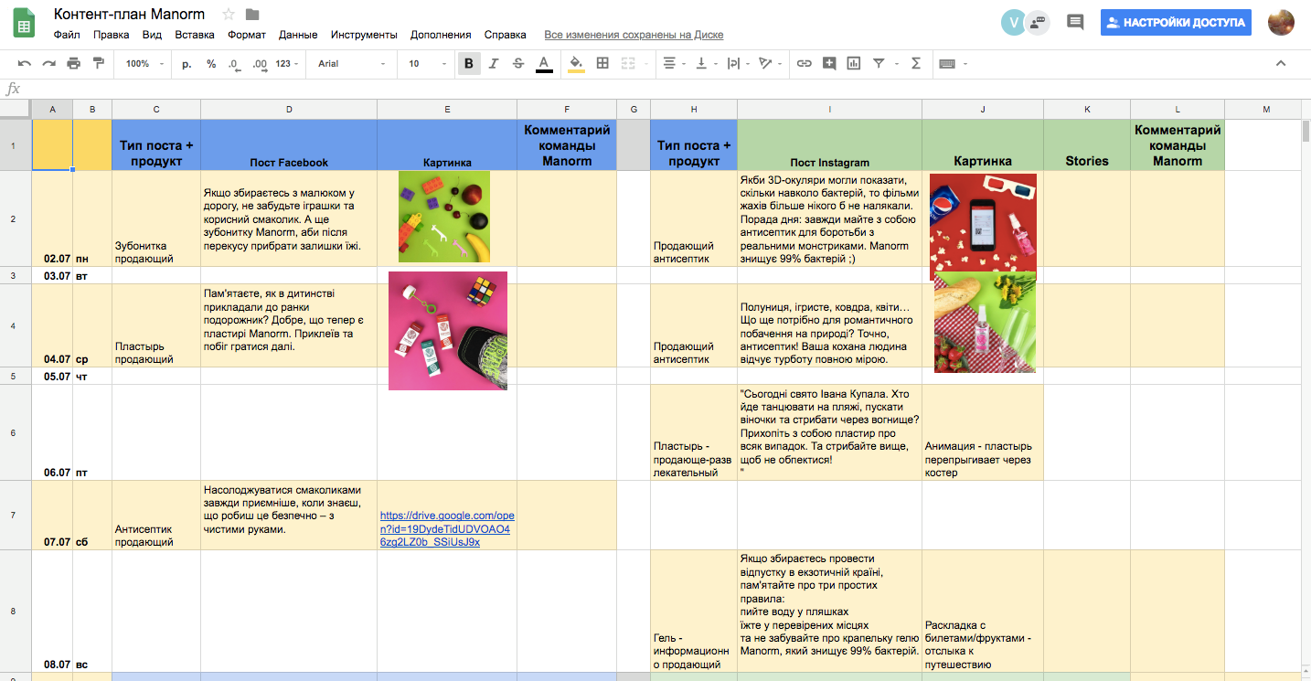1311x681 pixels.
Task: Select the pink Rubik's cube image
Action: 448,331
